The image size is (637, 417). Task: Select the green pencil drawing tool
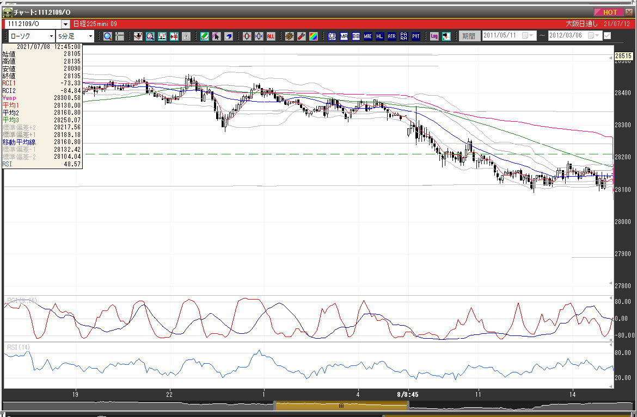point(205,36)
